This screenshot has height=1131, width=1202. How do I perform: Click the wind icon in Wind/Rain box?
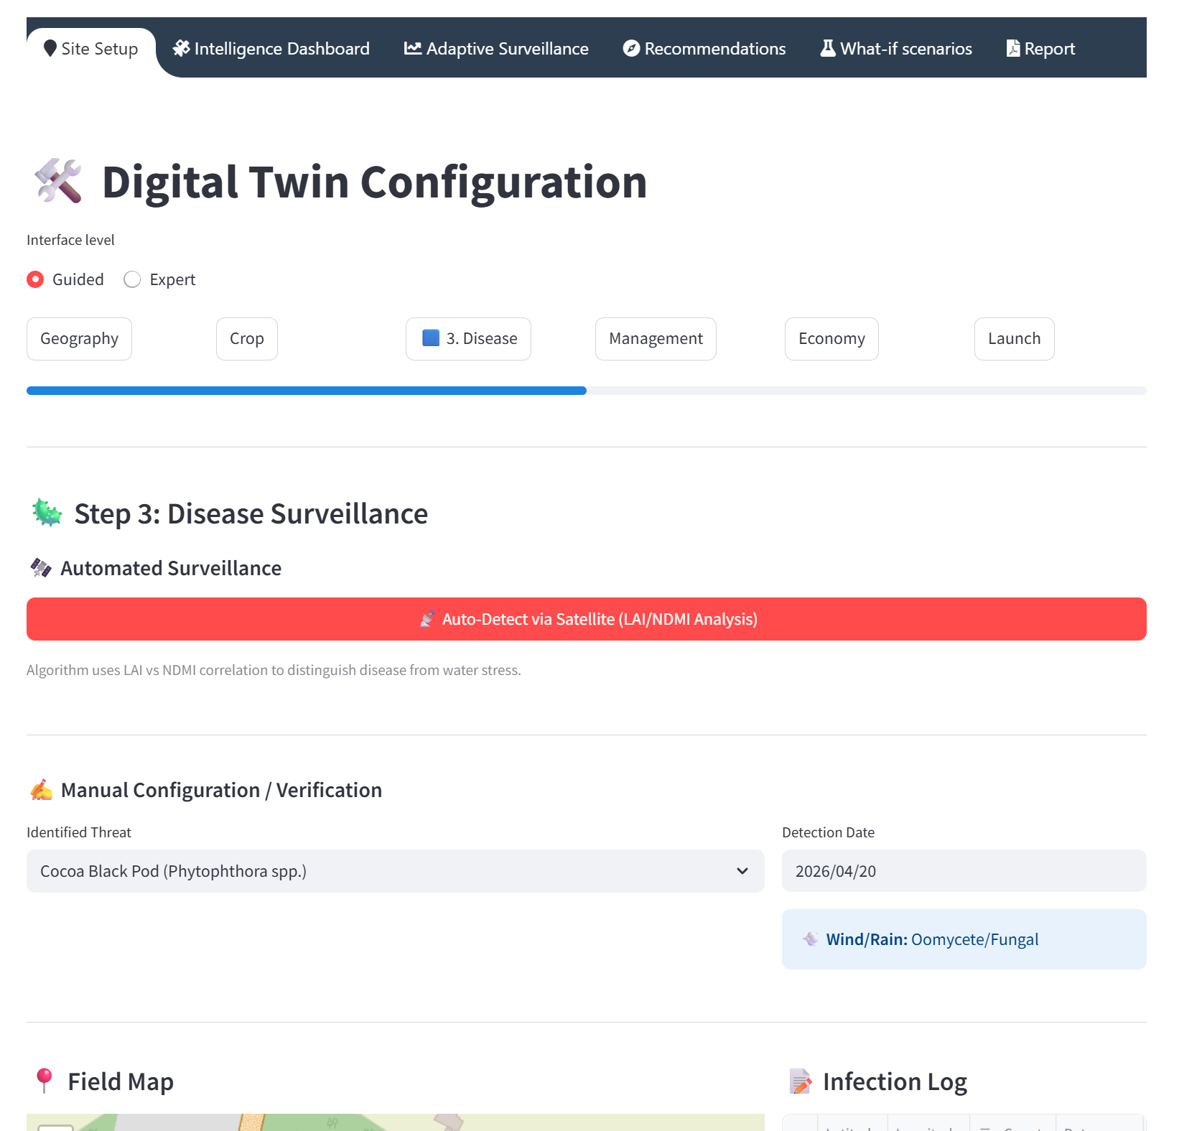coord(811,939)
